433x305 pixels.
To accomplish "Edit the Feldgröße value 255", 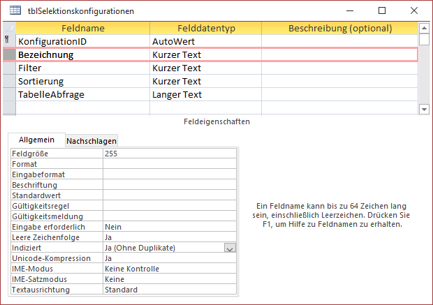I will click(170, 154).
